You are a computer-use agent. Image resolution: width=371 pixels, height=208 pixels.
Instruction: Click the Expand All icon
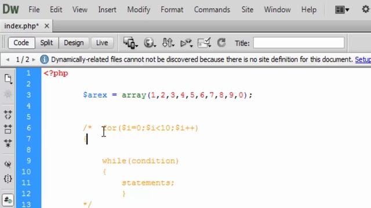tap(8, 143)
